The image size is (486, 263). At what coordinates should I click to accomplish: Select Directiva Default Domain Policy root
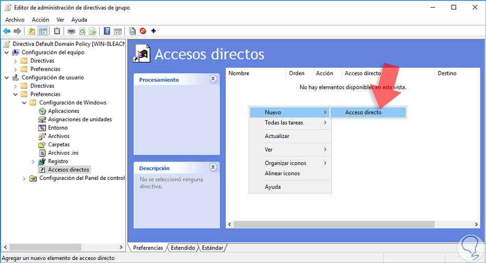coord(69,44)
